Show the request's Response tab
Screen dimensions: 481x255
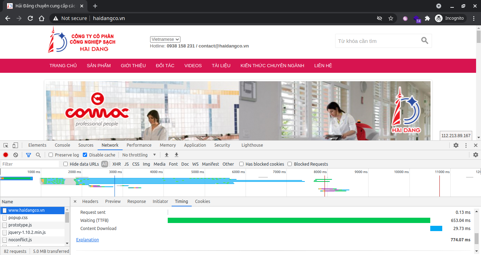137,202
